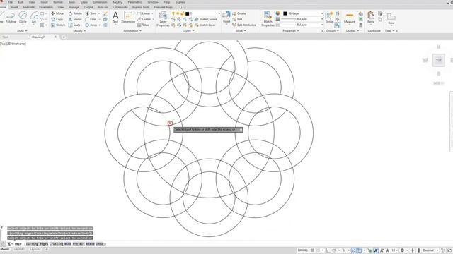This screenshot has height=254, width=453.
Task: Open the Dimension menu
Action: 101,2
